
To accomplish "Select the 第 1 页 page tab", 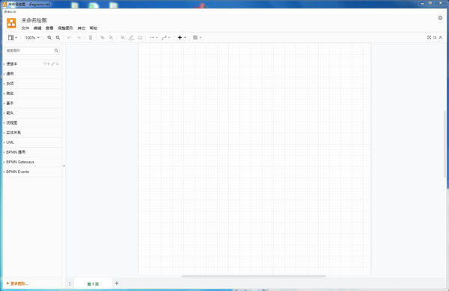I will pos(93,284).
